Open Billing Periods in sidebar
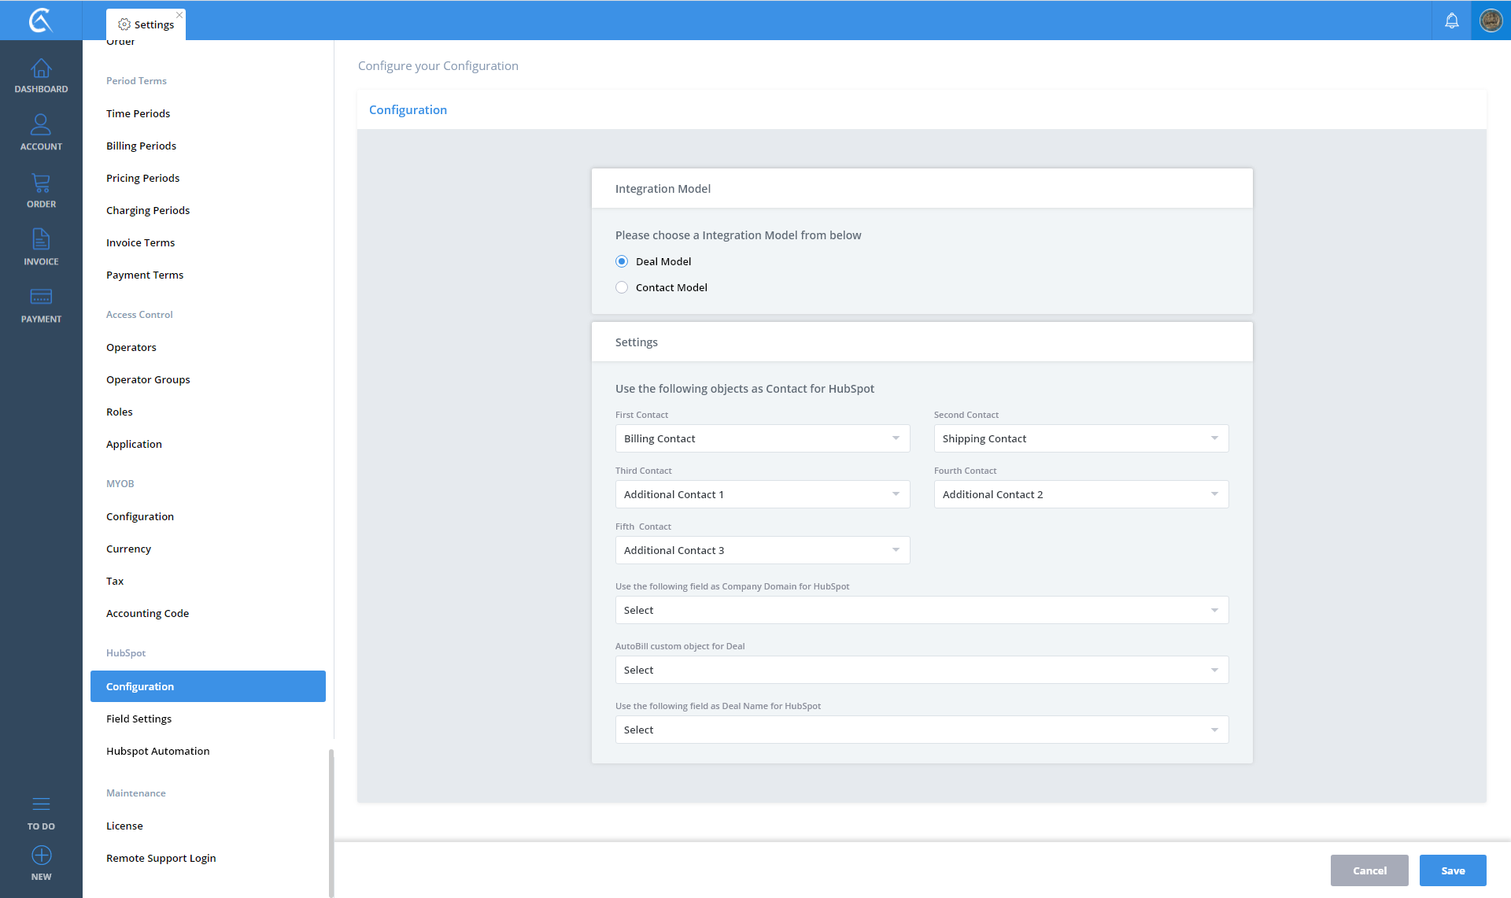The image size is (1511, 898). [x=141, y=146]
